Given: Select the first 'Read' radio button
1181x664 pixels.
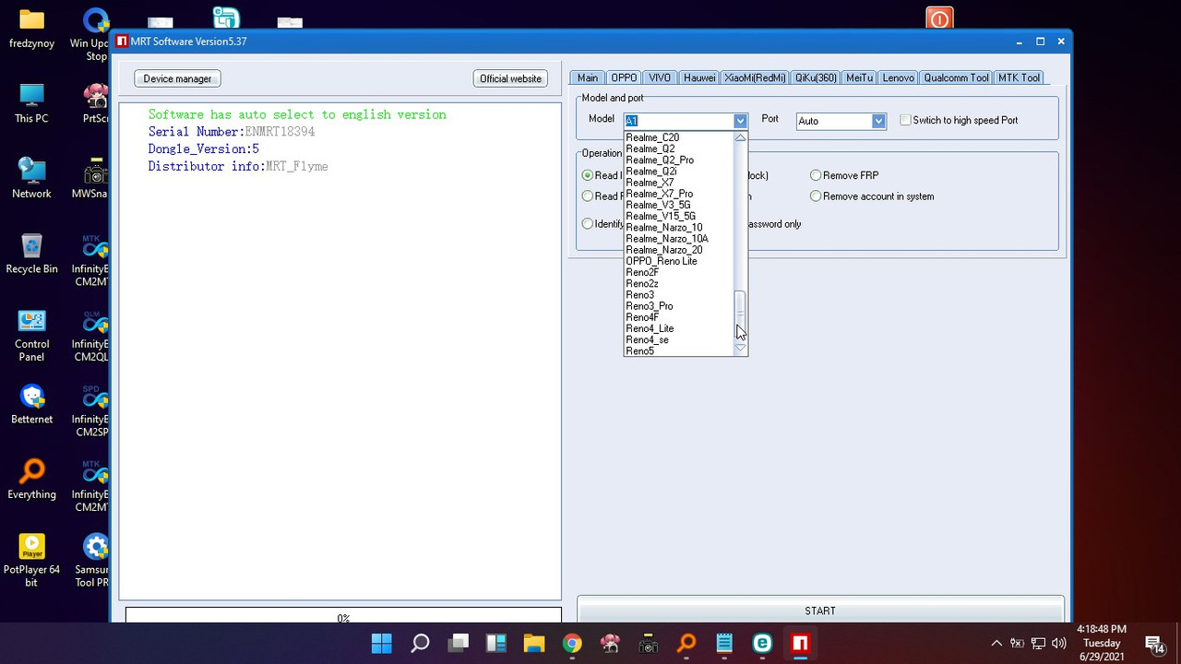Looking at the screenshot, I should (588, 175).
